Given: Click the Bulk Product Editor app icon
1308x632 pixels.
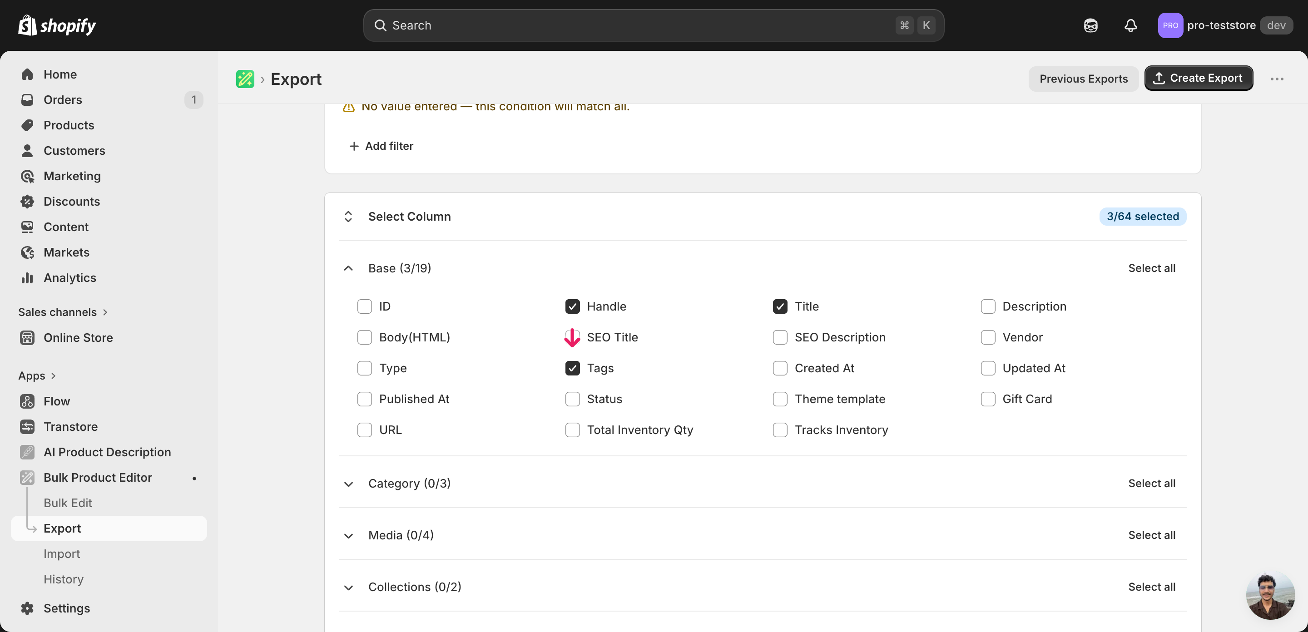Looking at the screenshot, I should [27, 477].
